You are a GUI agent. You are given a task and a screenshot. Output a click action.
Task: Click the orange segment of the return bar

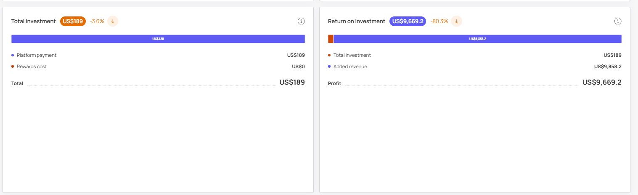pyautogui.click(x=331, y=39)
